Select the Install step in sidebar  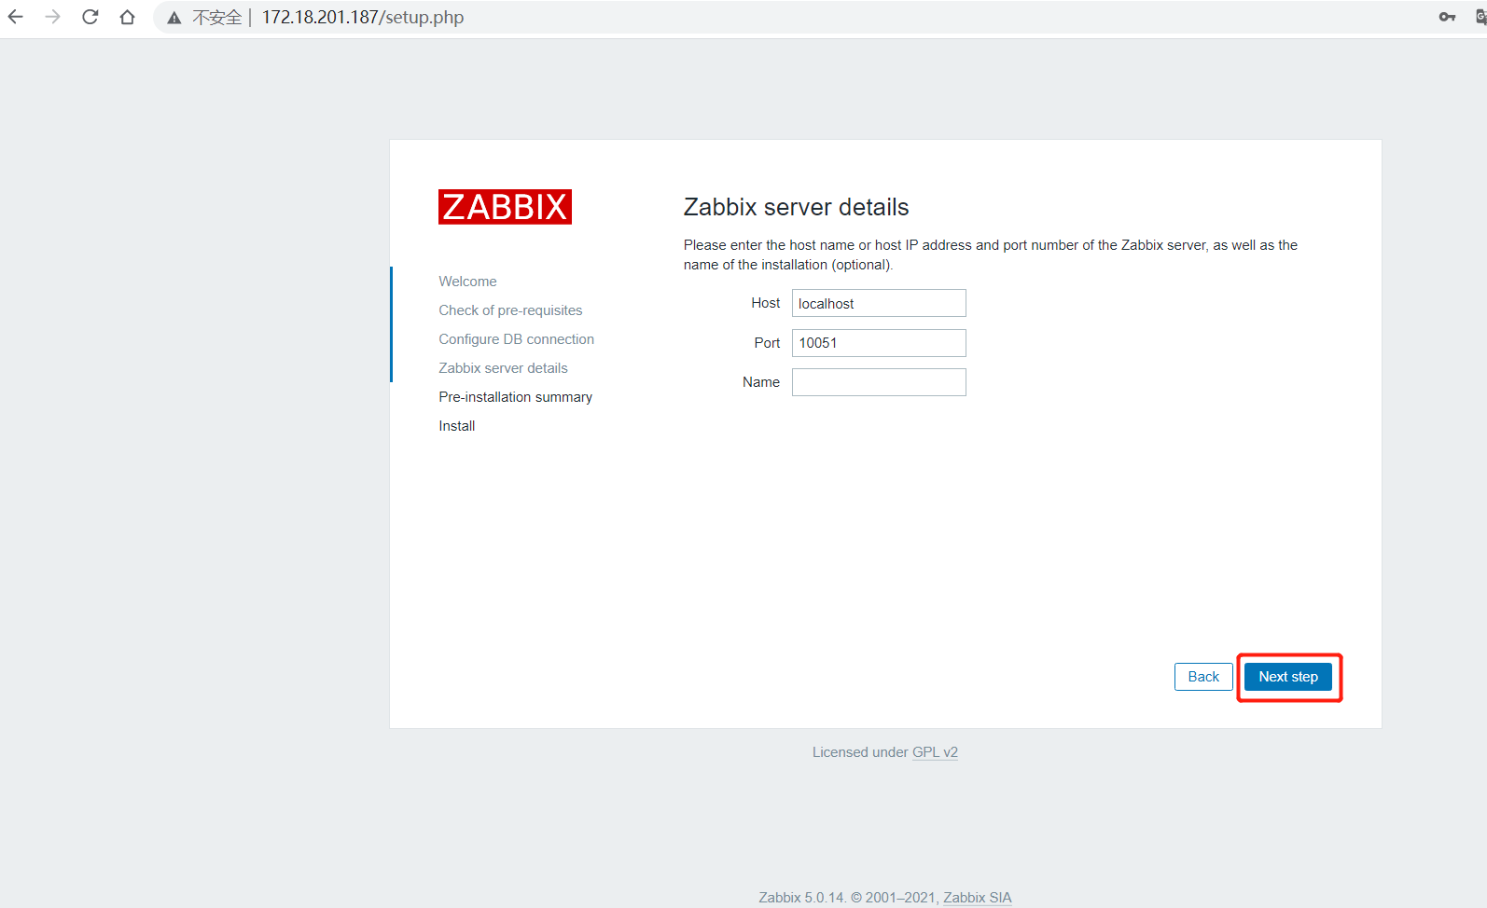[456, 426]
